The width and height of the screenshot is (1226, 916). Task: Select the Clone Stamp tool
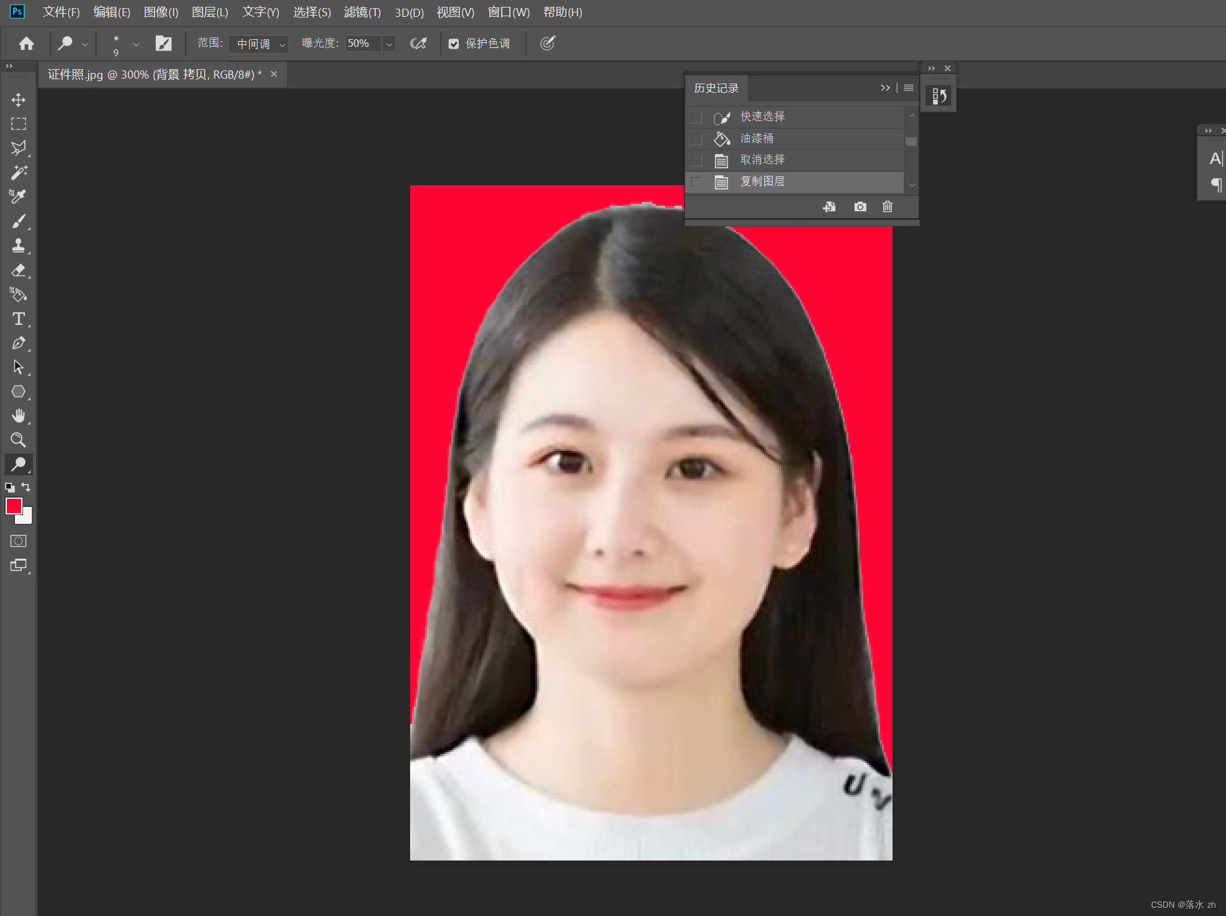point(19,245)
